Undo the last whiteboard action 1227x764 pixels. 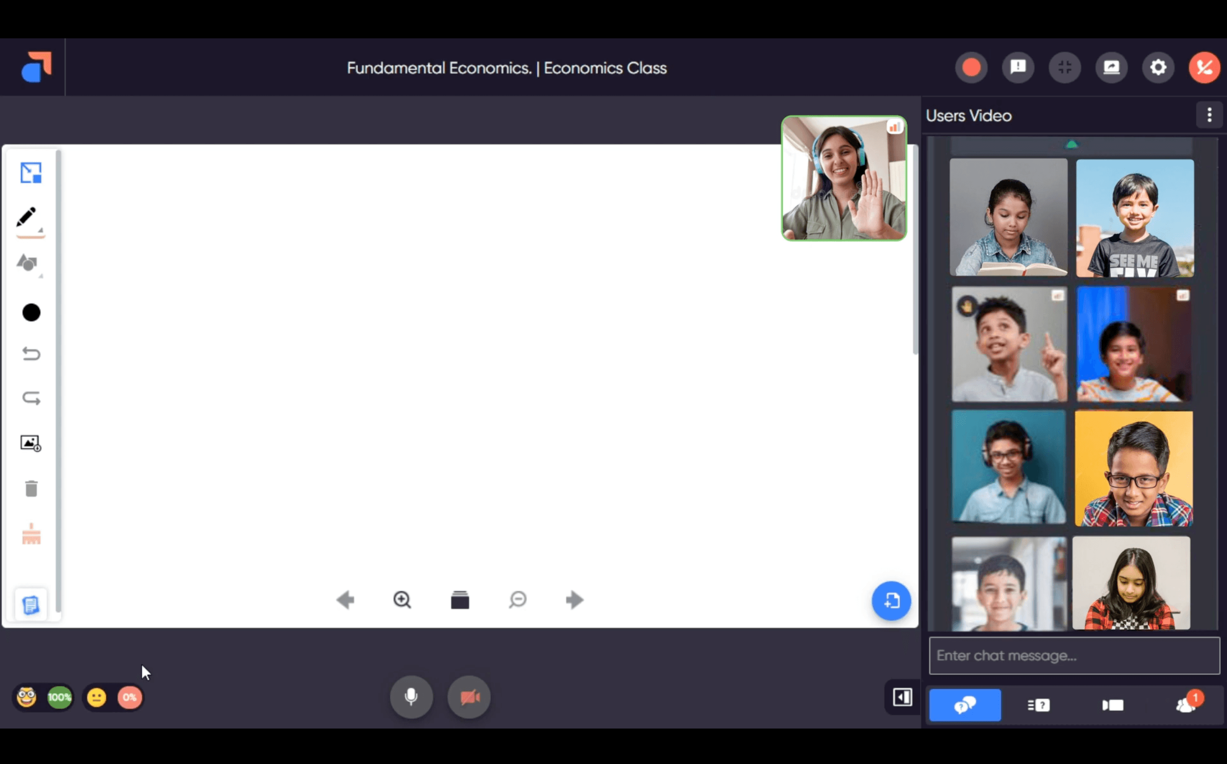31,354
